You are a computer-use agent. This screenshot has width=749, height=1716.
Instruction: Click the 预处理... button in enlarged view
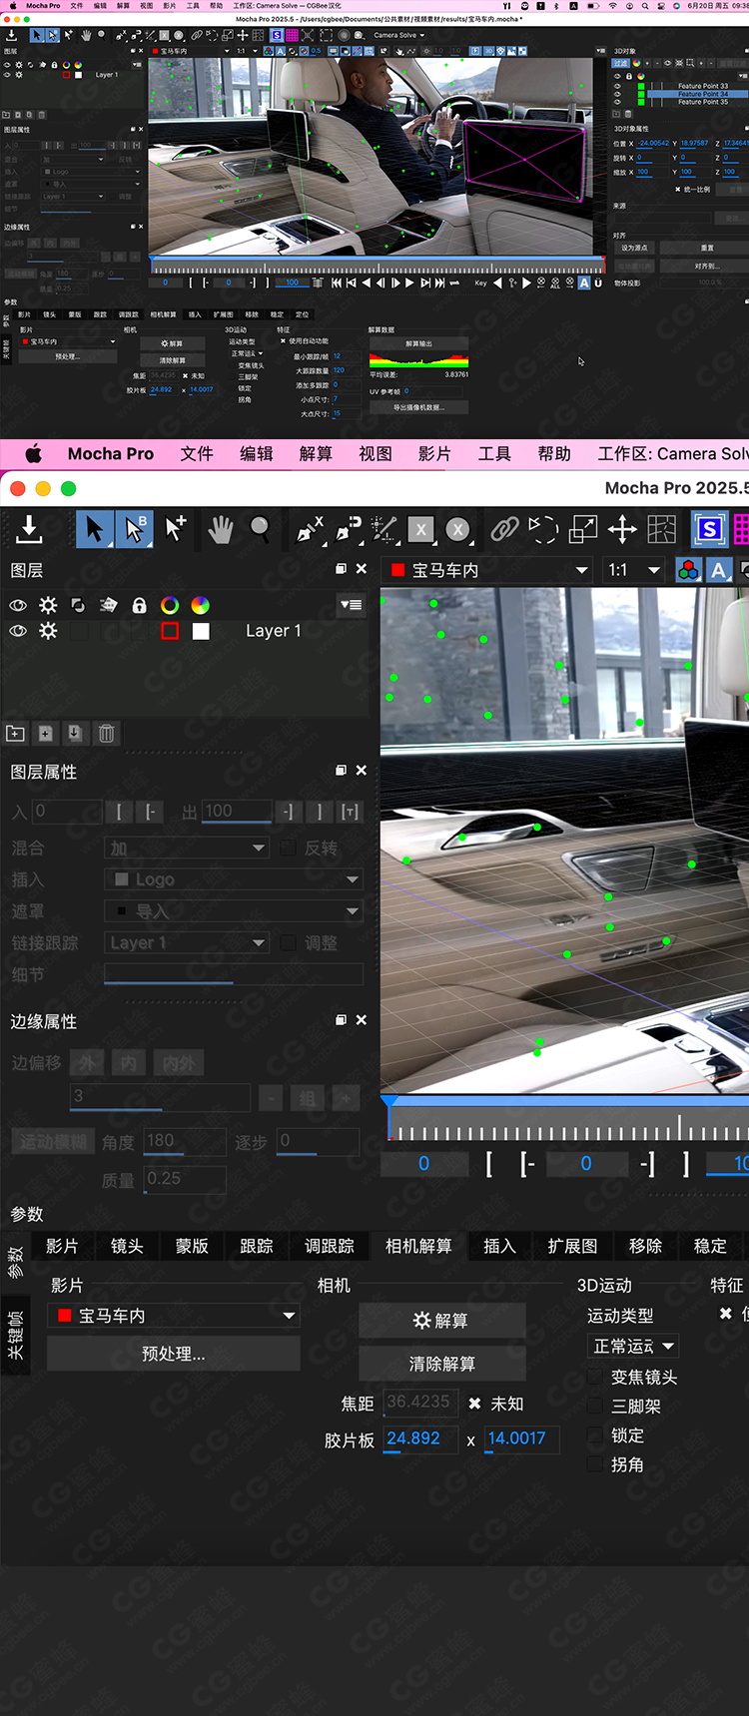pyautogui.click(x=174, y=1354)
